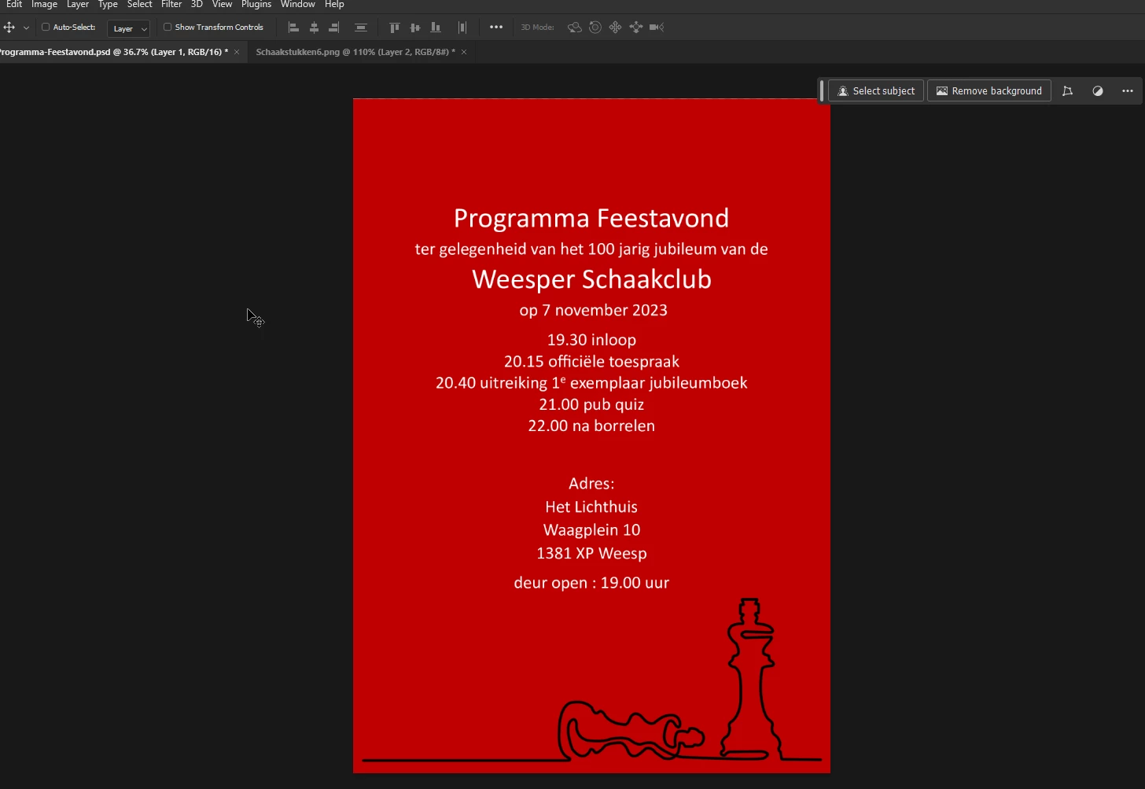Open the Type menu
Screen dimensions: 1145x789
tap(108, 5)
